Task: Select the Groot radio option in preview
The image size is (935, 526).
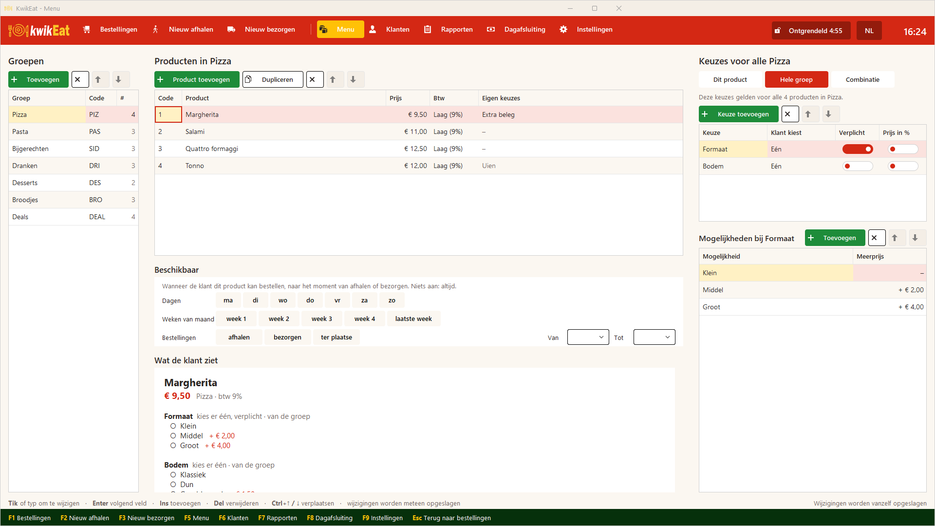Action: [173, 446]
